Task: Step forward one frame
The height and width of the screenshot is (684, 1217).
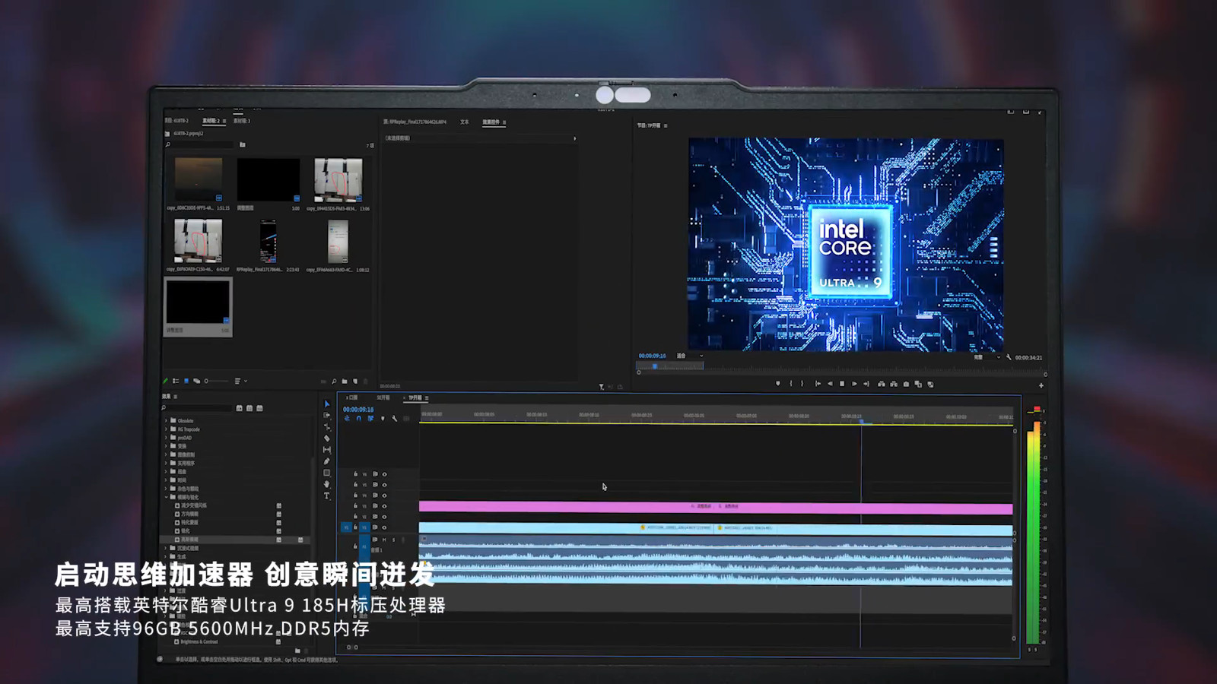Action: tap(854, 384)
